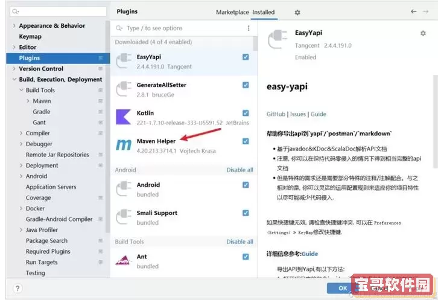Click the Android plugin icon
Viewport: 438px width, 302px height.
pyautogui.click(x=124, y=188)
